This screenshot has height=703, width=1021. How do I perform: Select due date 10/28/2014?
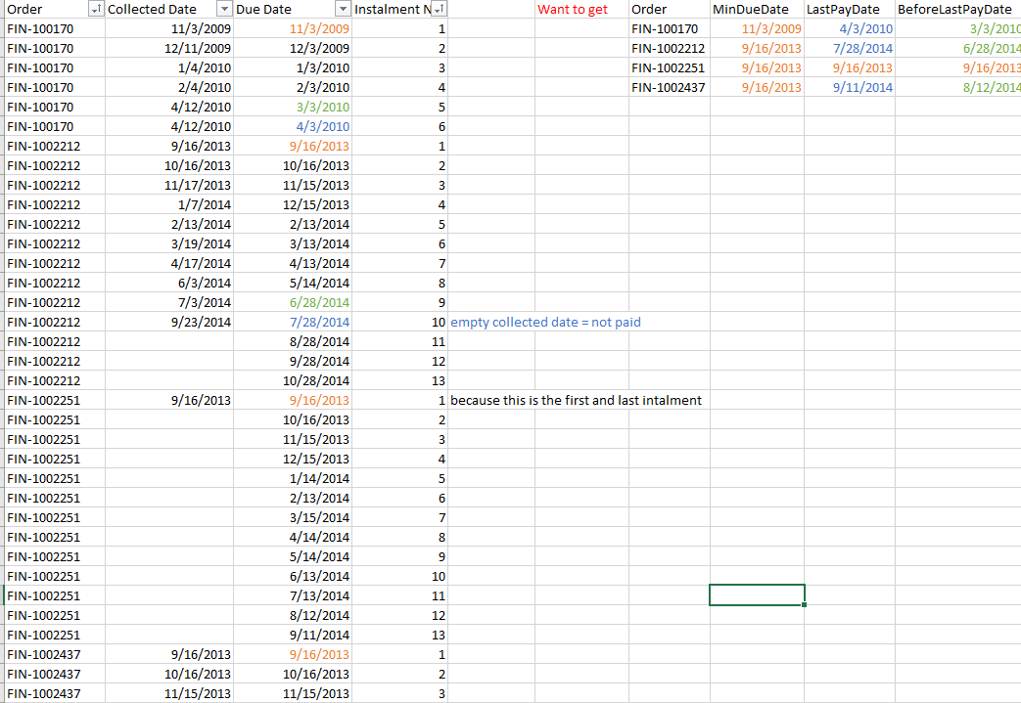tap(293, 380)
